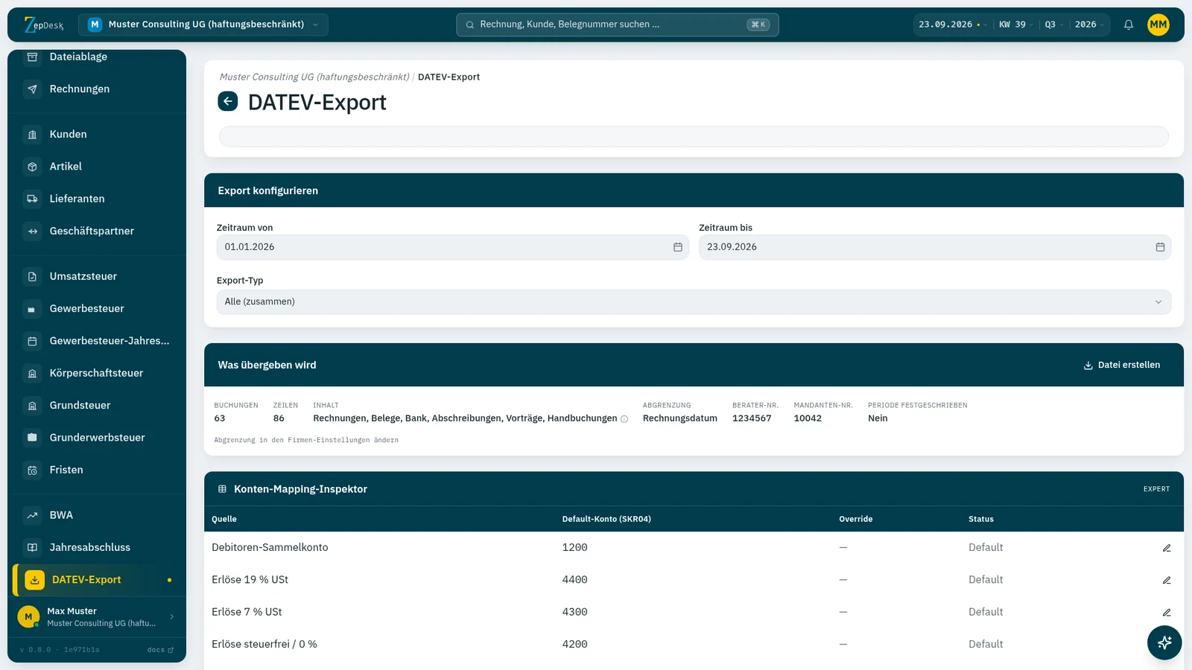
Task: Click the Umsatzsteuer document icon
Action: pos(32,276)
